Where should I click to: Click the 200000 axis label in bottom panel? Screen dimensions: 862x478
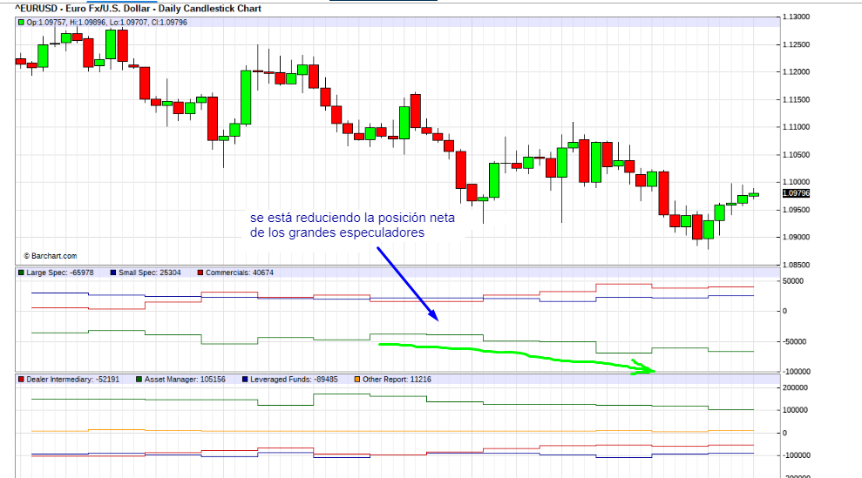[x=795, y=388]
